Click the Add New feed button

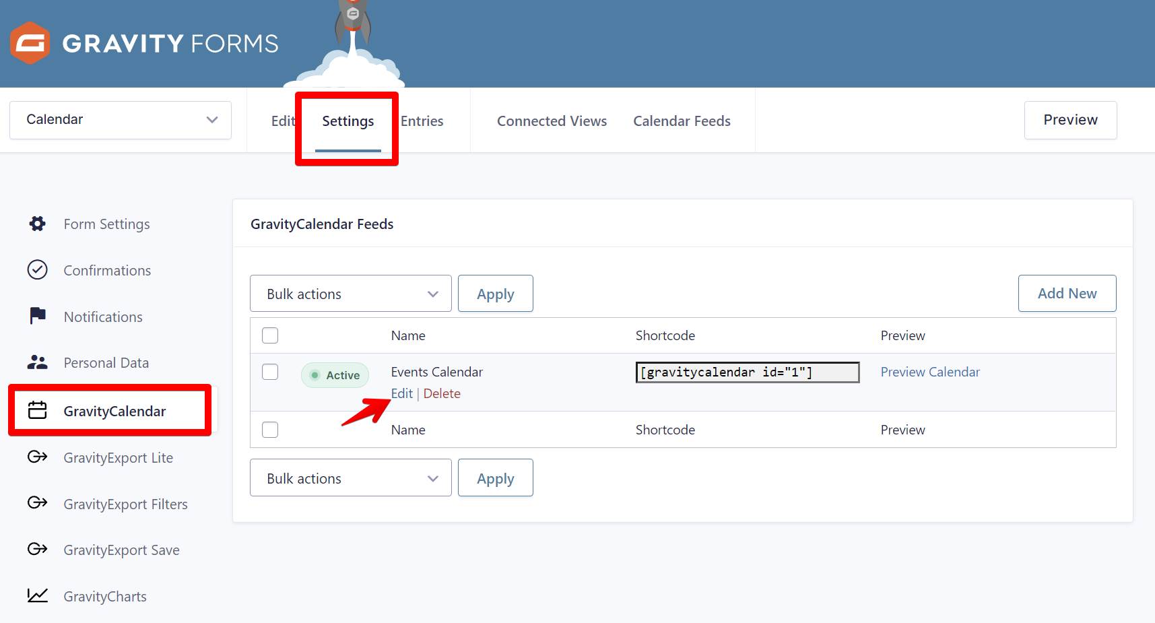[x=1067, y=294]
